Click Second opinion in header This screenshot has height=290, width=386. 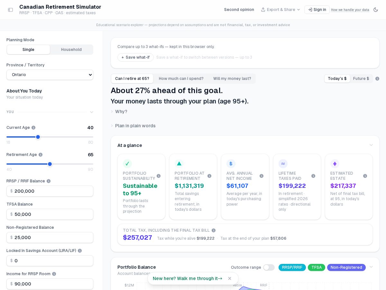tap(239, 10)
